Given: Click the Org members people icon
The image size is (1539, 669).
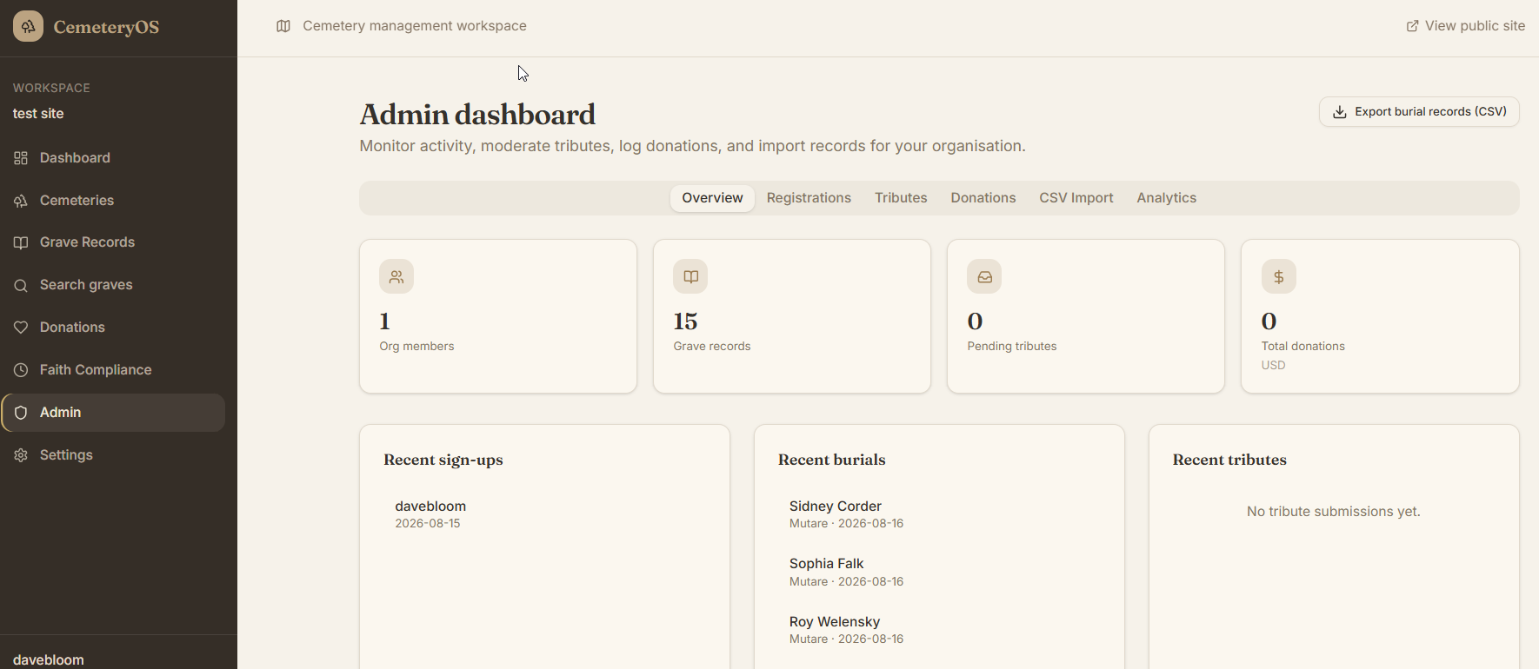Looking at the screenshot, I should click(x=396, y=277).
